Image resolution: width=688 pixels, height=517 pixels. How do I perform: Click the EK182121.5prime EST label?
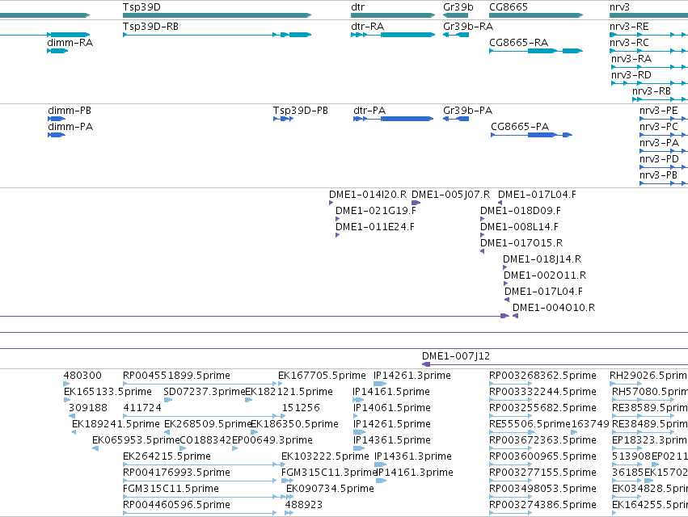[289, 392]
